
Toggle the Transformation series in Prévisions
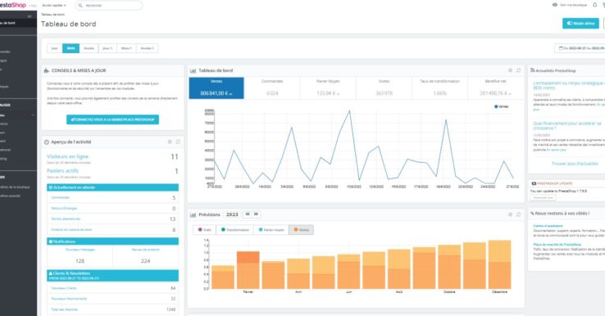[235, 230]
